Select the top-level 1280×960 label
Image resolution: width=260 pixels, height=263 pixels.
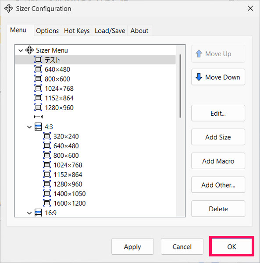pos(59,108)
